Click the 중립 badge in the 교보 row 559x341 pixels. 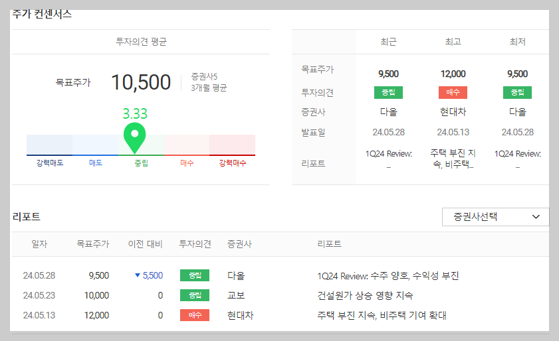tap(195, 295)
